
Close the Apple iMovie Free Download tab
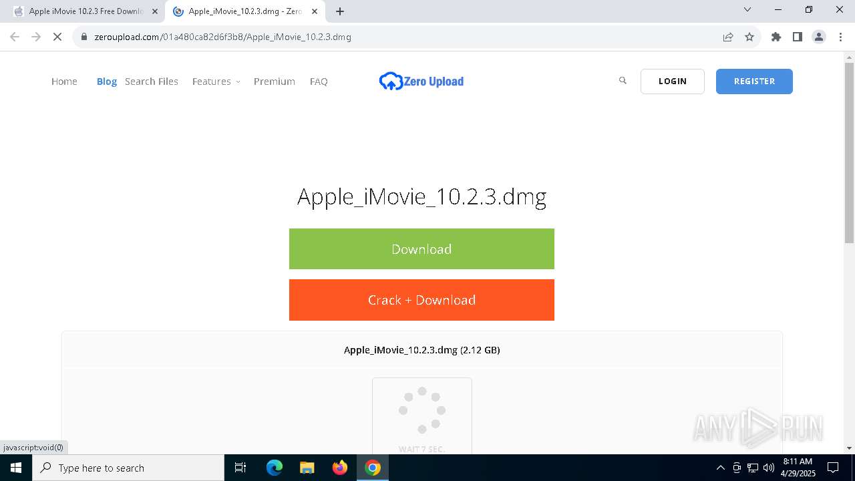(155, 11)
